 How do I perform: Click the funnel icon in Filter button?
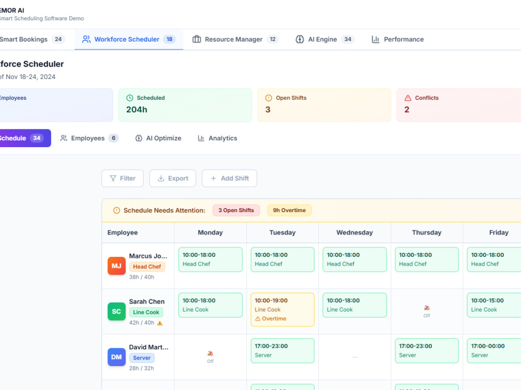[x=113, y=178]
